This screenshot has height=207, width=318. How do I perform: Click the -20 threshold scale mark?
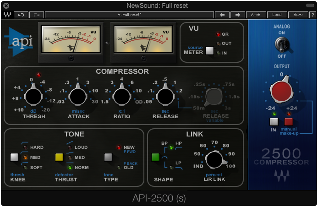pyautogui.click(x=46, y=110)
